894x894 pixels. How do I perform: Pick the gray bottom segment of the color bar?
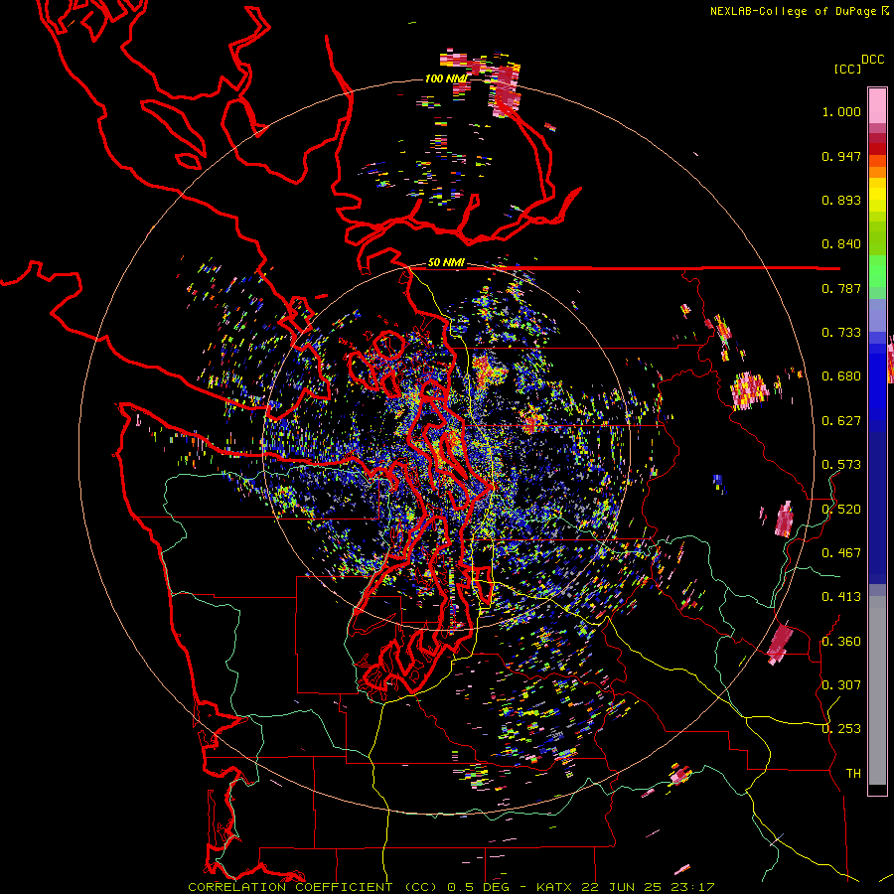pyautogui.click(x=877, y=690)
